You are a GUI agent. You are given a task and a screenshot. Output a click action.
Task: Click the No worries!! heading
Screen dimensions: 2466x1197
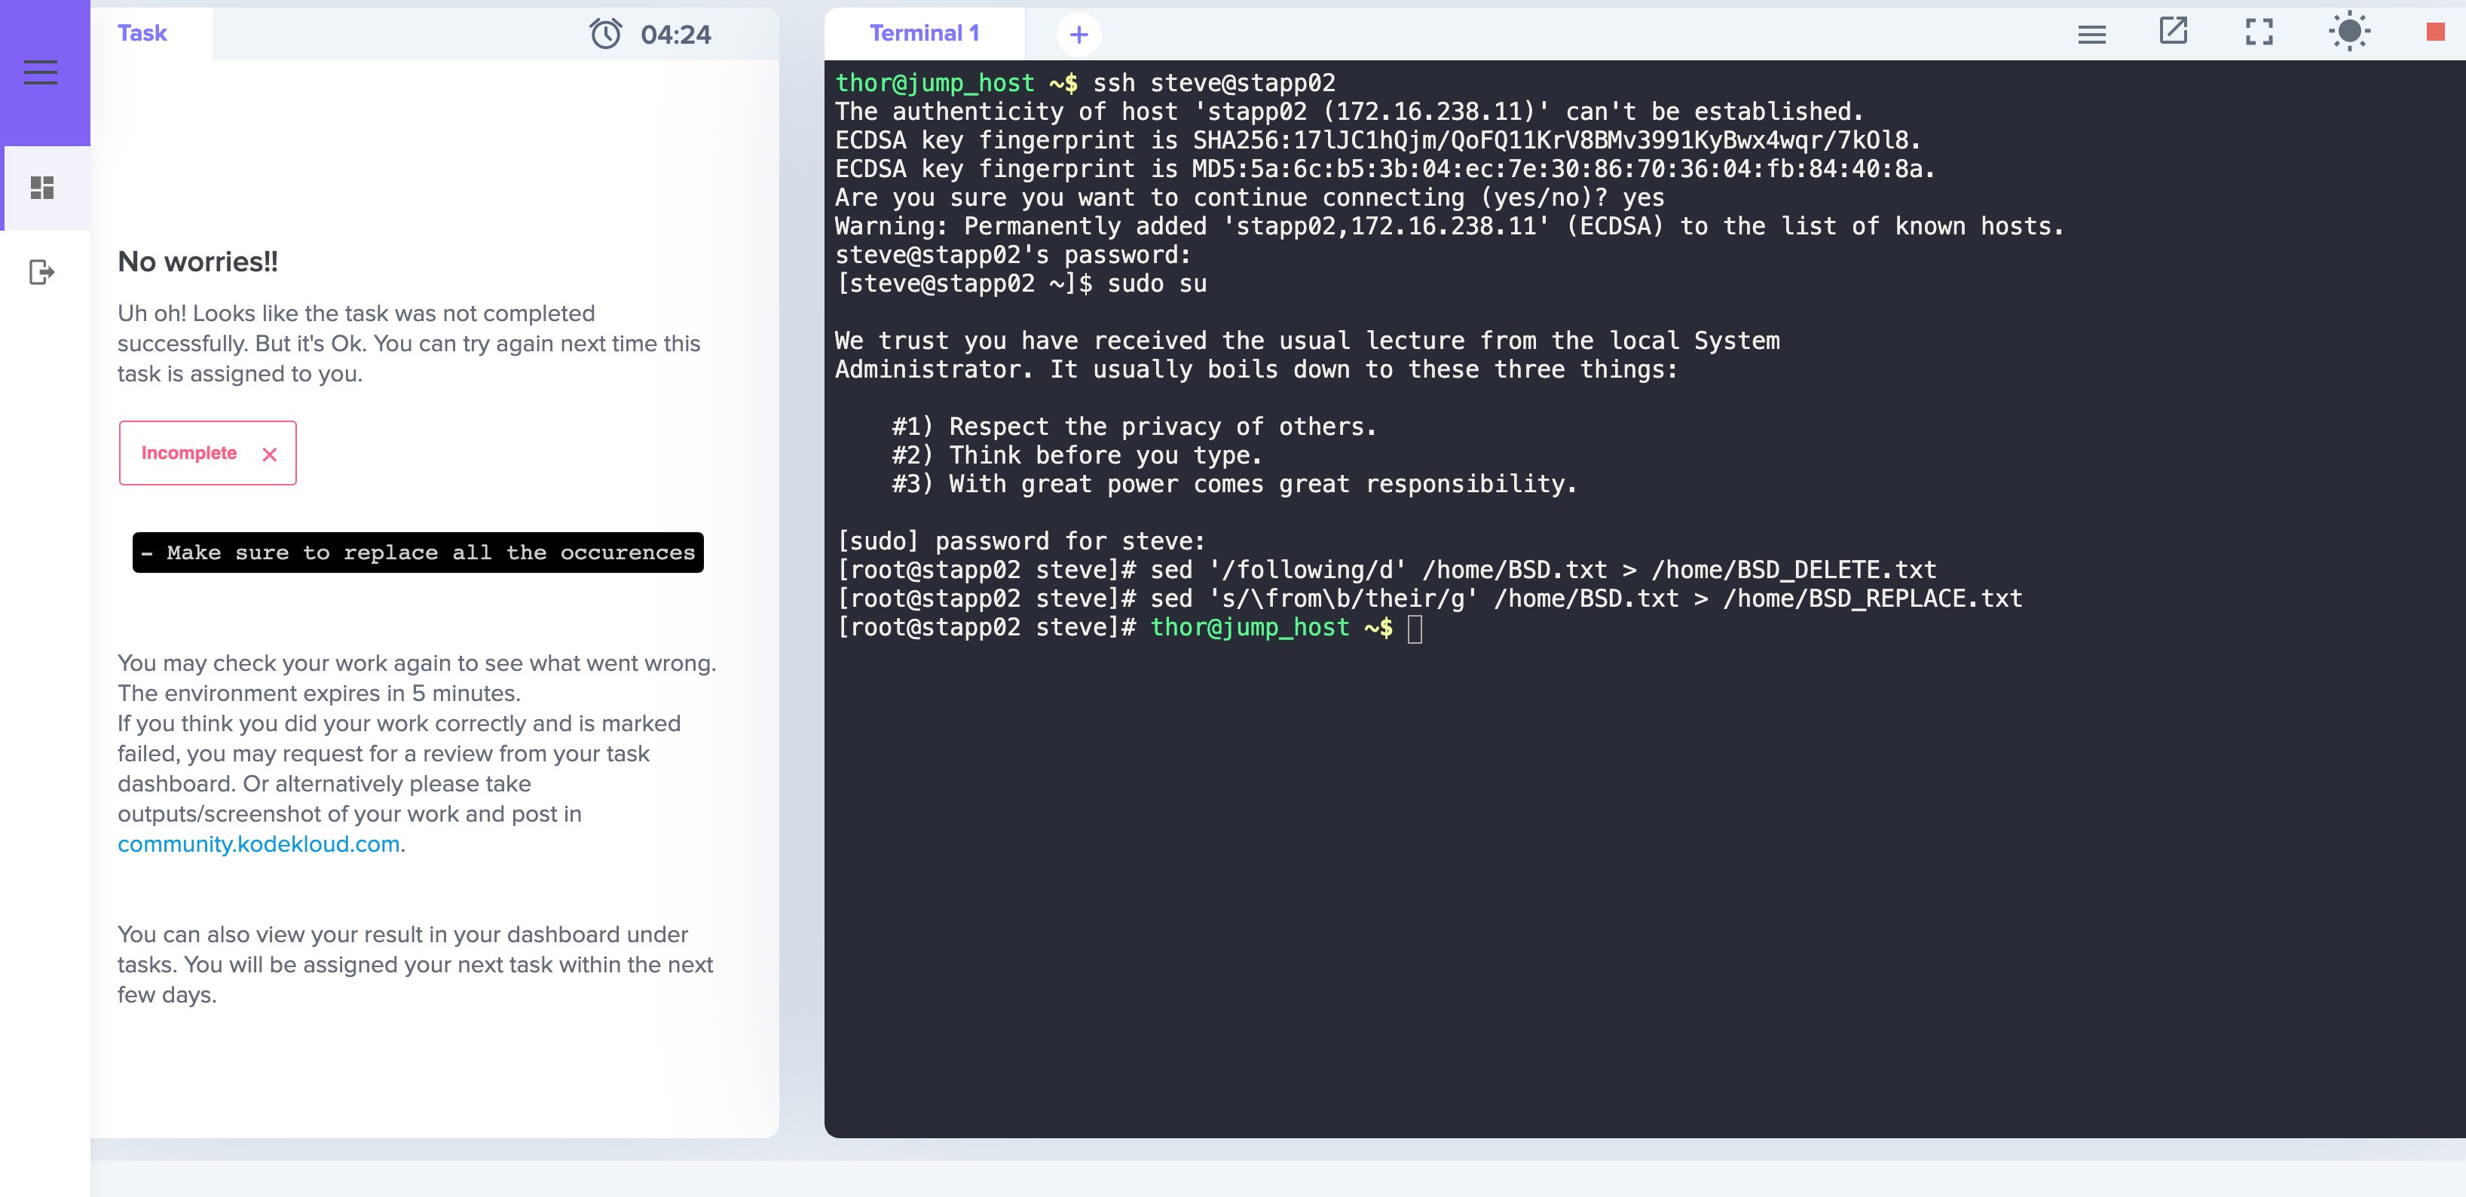point(197,262)
